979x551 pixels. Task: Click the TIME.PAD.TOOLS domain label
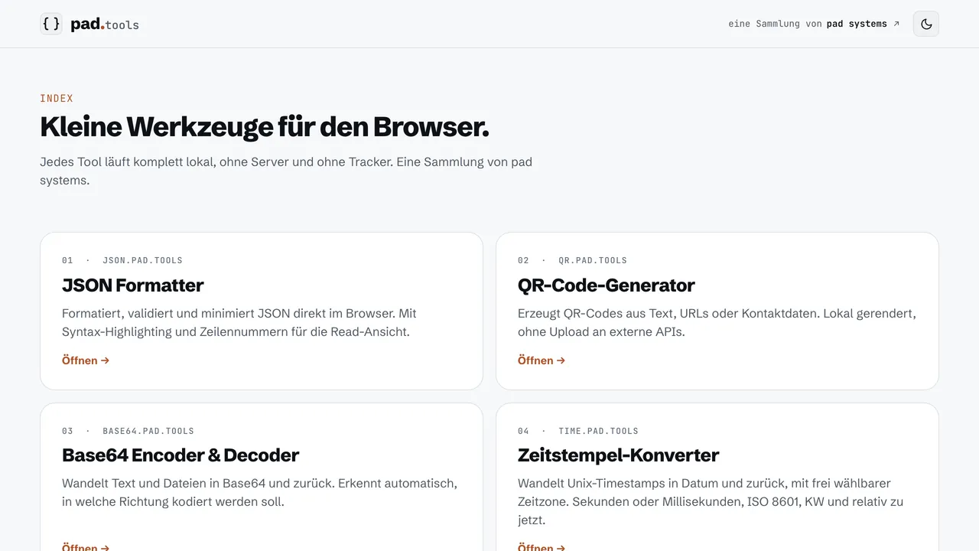coord(598,431)
